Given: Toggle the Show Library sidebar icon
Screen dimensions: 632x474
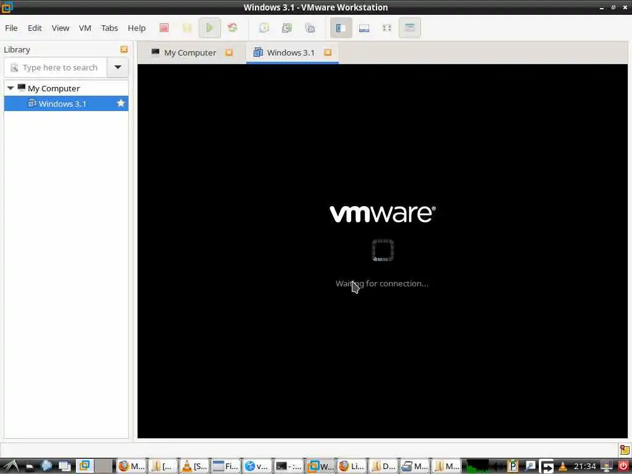Looking at the screenshot, I should 341,28.
